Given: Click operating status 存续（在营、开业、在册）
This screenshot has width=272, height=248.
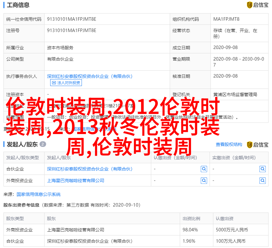Looking at the screenshot, I should [235, 33].
